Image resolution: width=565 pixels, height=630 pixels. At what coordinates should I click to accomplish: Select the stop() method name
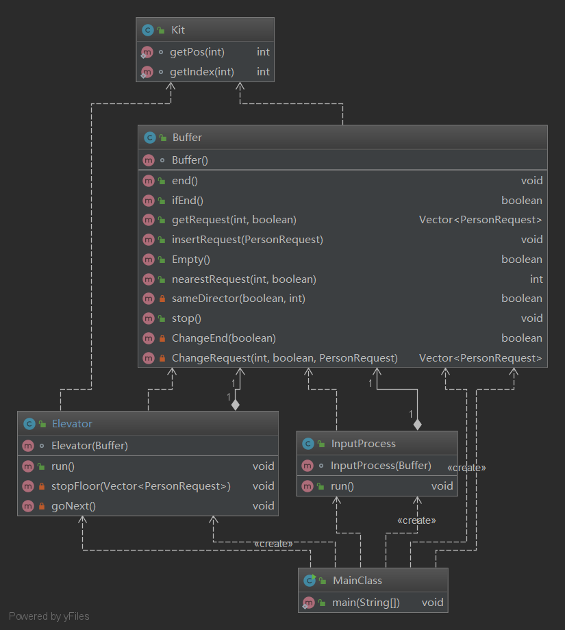186,318
